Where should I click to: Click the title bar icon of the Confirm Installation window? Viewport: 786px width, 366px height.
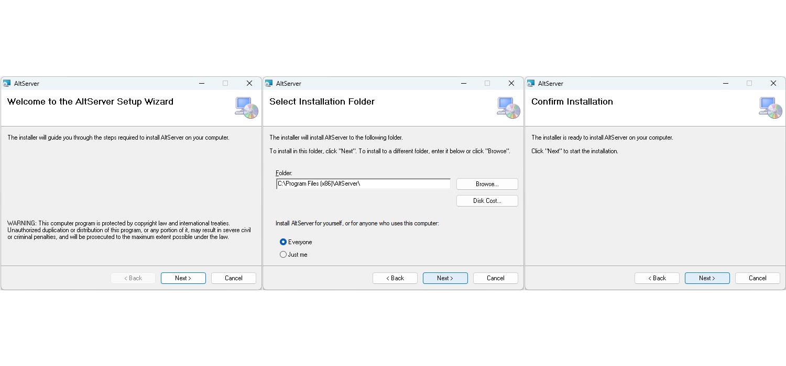coord(531,84)
